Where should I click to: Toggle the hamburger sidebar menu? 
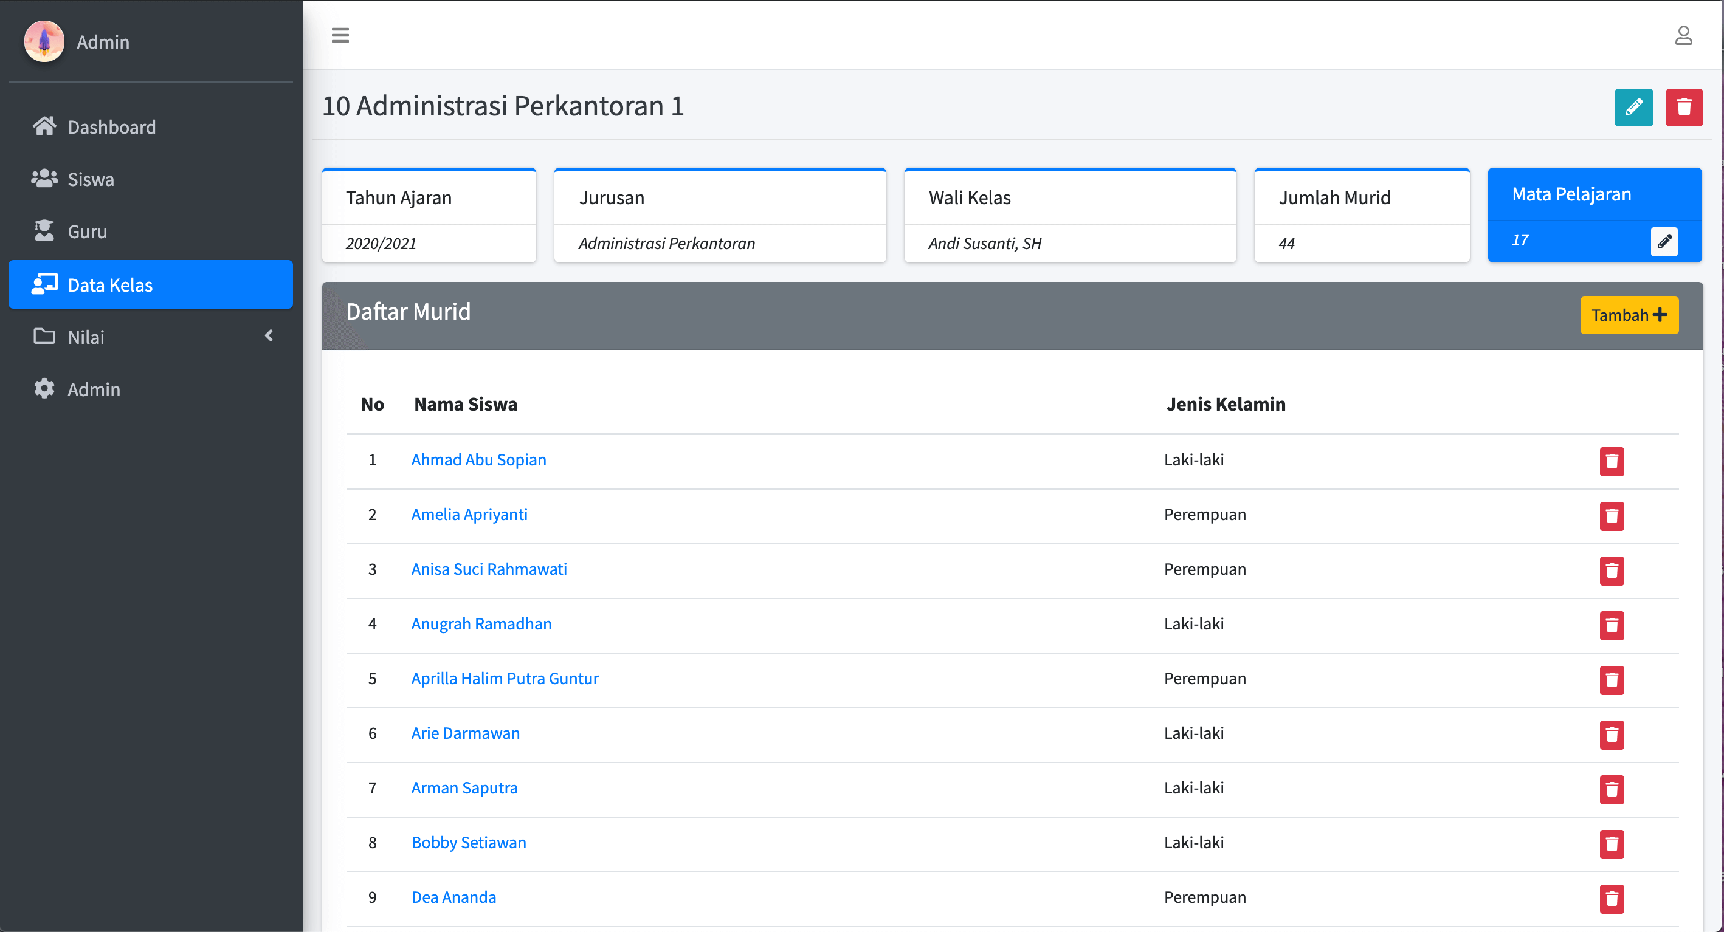[x=340, y=35]
